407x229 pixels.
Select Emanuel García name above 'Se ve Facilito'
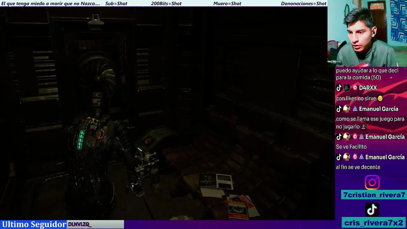point(385,137)
